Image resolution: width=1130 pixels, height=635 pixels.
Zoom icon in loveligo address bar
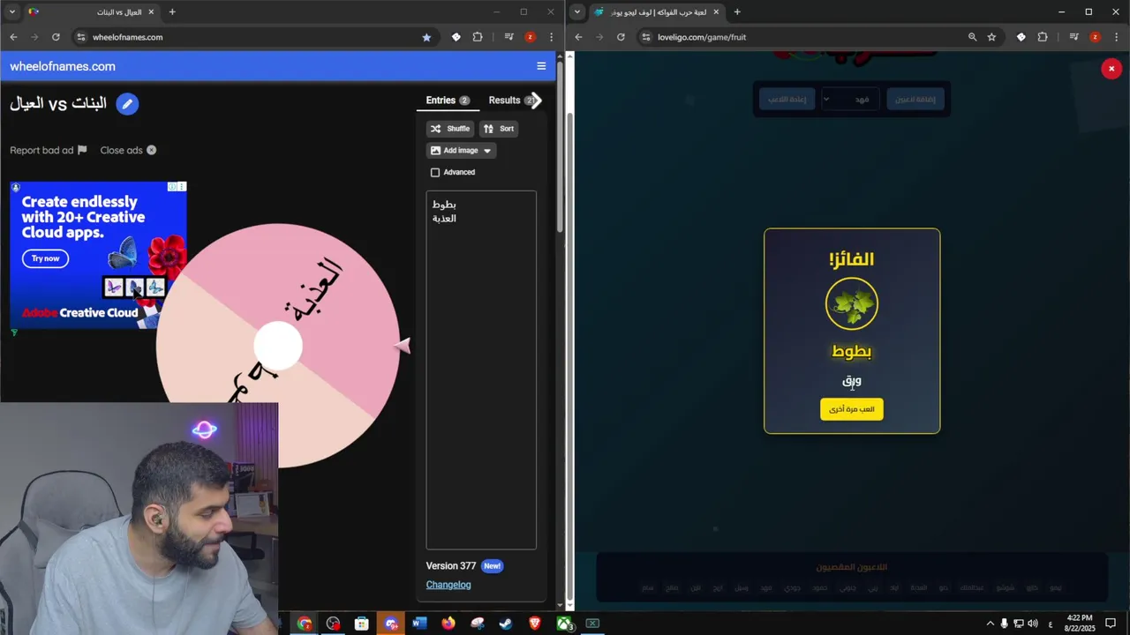972,37
